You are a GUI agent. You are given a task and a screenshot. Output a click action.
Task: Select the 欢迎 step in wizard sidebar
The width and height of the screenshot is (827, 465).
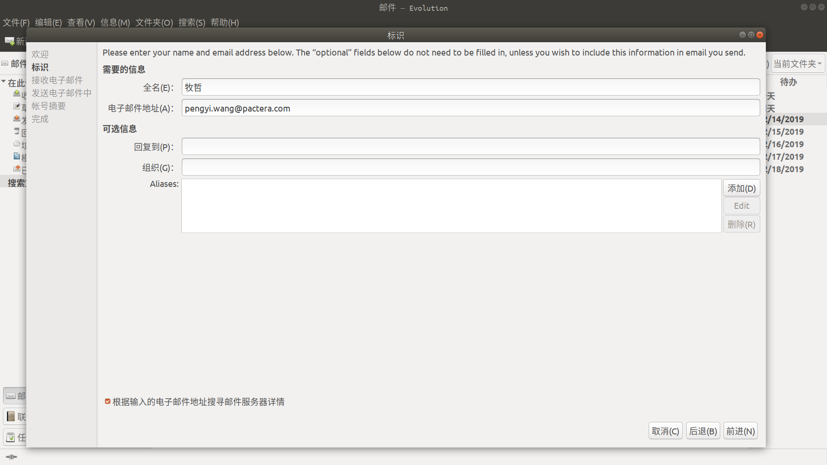pyautogui.click(x=40, y=54)
